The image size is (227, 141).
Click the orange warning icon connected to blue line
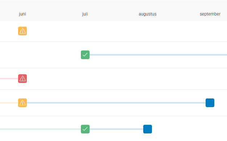[x=22, y=103]
